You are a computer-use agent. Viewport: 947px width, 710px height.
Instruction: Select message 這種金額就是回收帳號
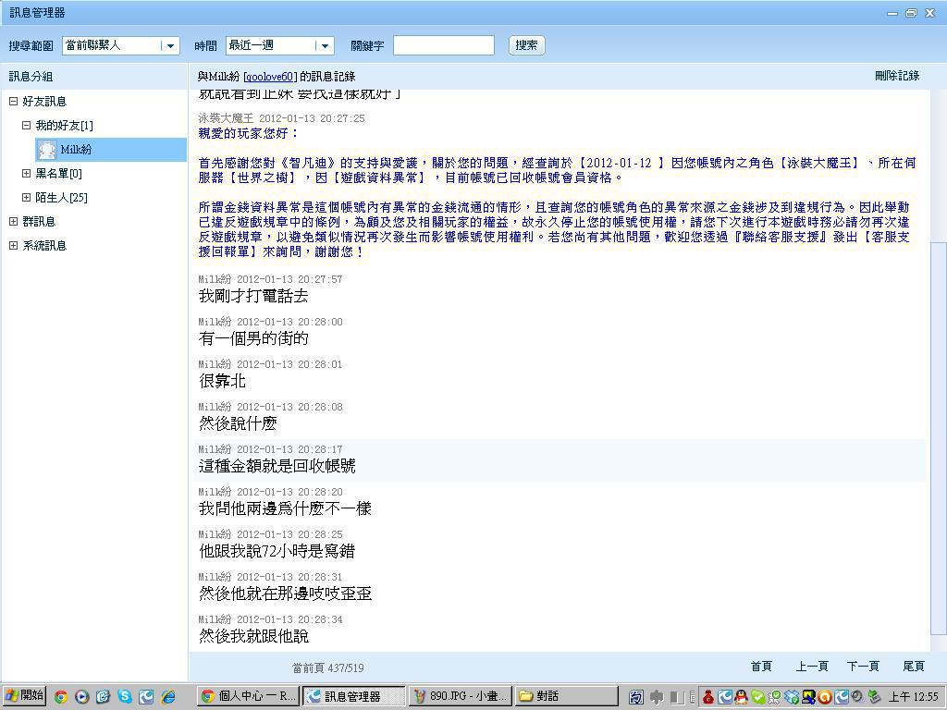coord(277,466)
